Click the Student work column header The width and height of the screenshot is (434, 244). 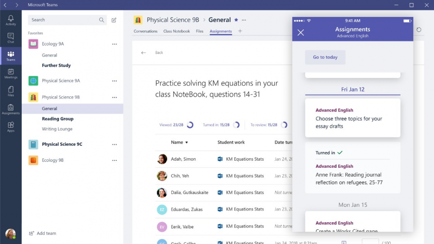(231, 142)
